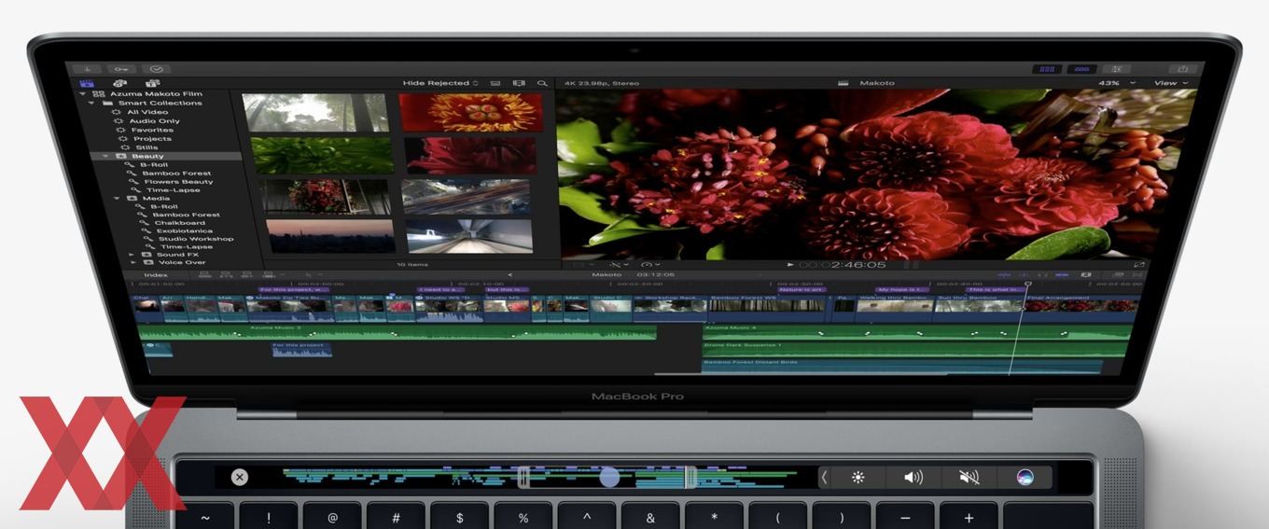
Task: Tap the Touch Bar mute icon
Action: [x=969, y=477]
